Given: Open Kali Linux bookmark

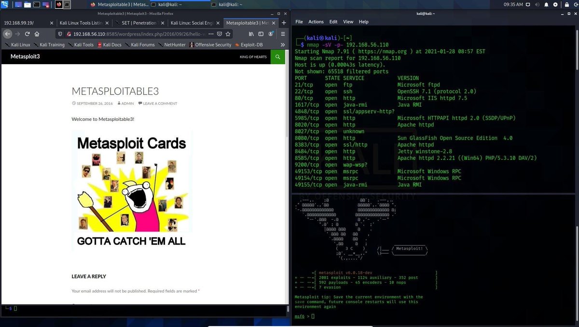Looking at the screenshot, I should pyautogui.click(x=17, y=44).
